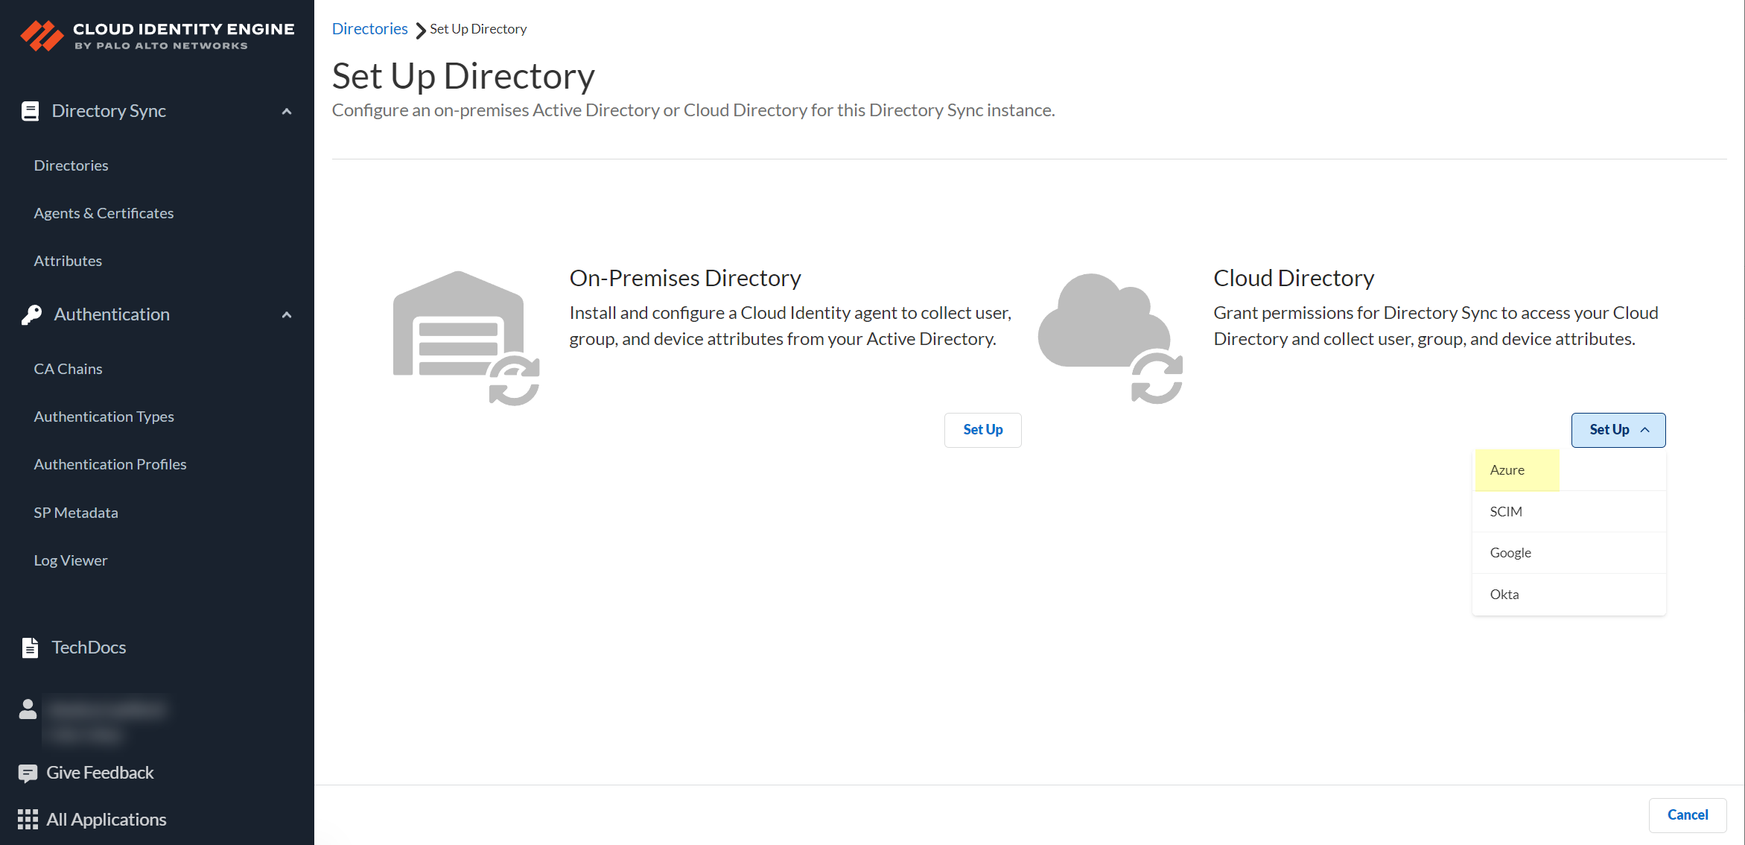Click the Give Feedback chat icon

pos(28,773)
